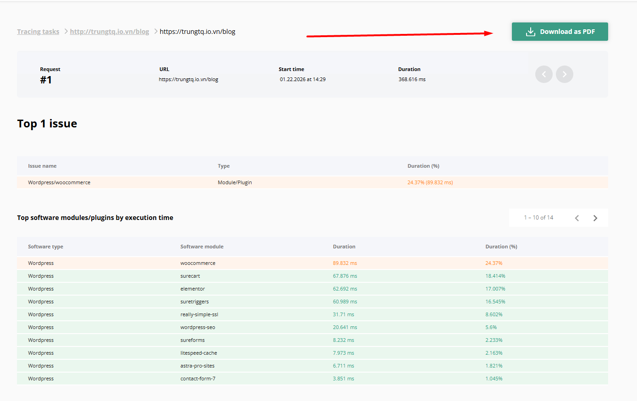
Task: Click the Top 1 issue heading
Action: [47, 124]
